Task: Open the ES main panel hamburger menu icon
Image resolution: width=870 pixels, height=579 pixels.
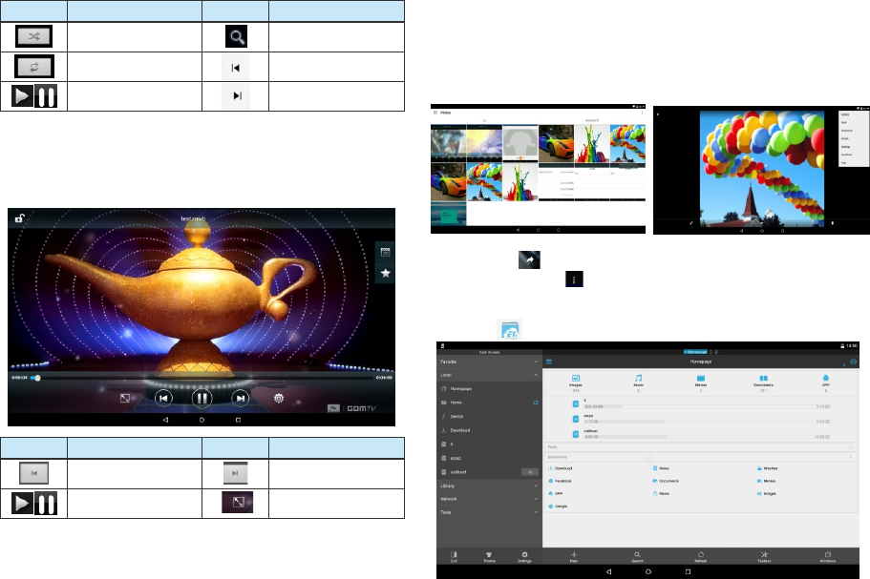Action: tap(549, 362)
